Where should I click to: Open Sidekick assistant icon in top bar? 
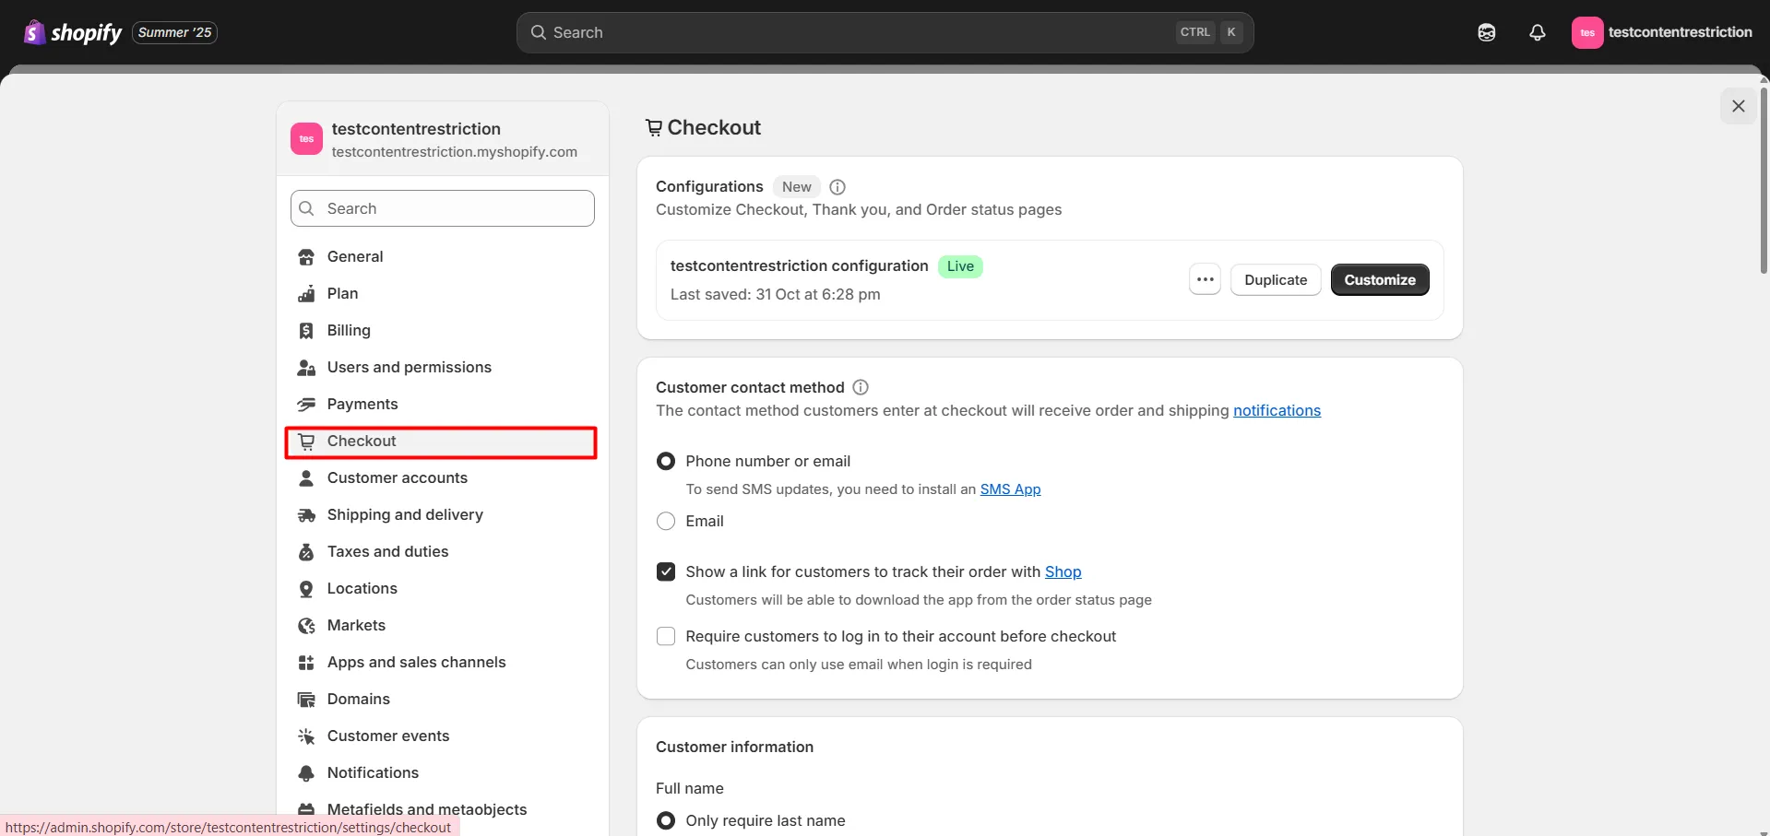tap(1487, 32)
